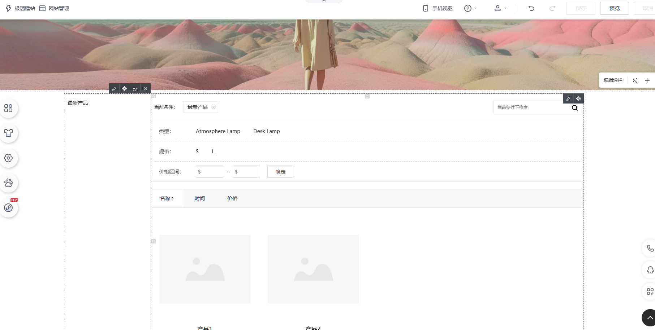Screen dimensions: 655x330
Task: Click the magnifier search icon
Action: tap(575, 108)
